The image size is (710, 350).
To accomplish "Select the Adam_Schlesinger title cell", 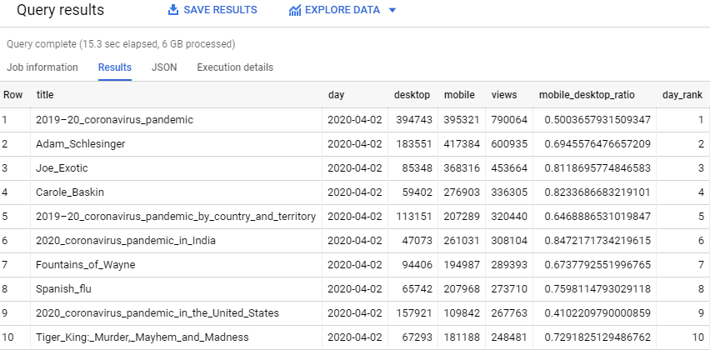I will [81, 144].
